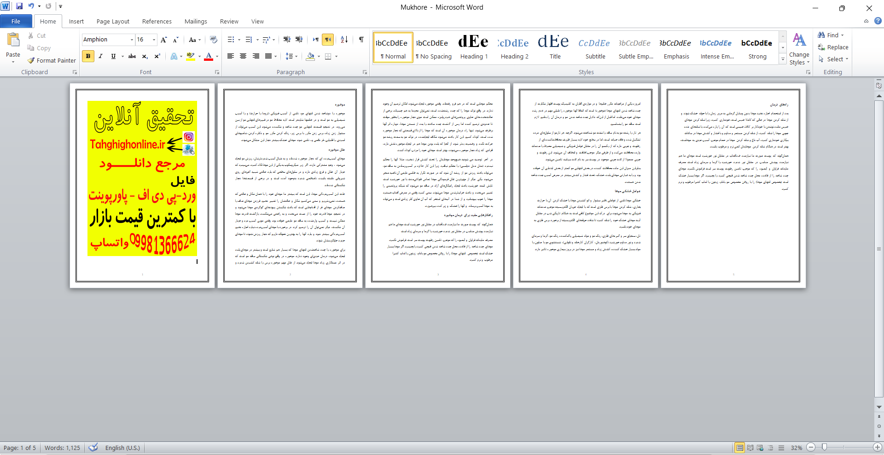Open Line Spacing dropdown
This screenshot has width=884, height=455.
coord(291,56)
